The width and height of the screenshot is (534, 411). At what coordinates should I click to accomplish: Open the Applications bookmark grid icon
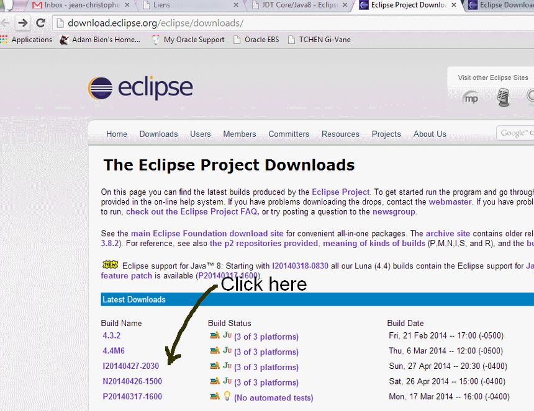pyautogui.click(x=4, y=40)
